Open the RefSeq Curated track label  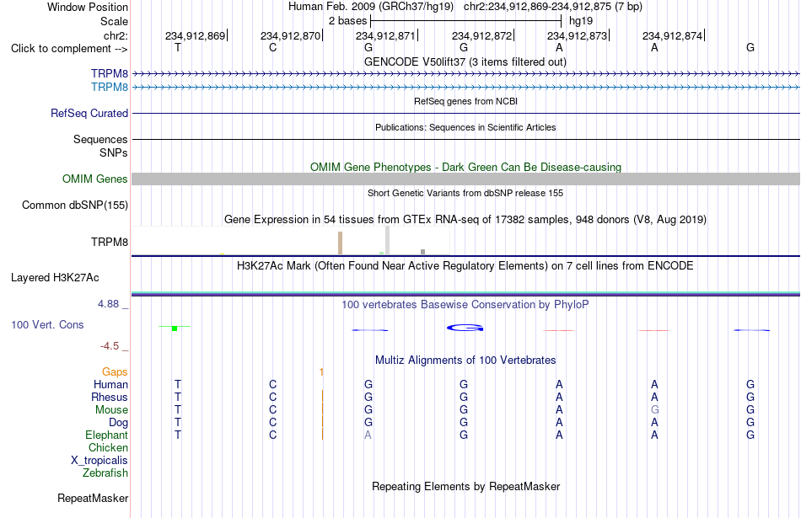coord(89,114)
